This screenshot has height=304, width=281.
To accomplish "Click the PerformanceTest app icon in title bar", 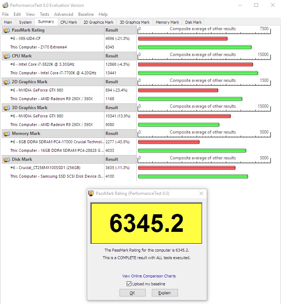I will click(x=5, y=5).
